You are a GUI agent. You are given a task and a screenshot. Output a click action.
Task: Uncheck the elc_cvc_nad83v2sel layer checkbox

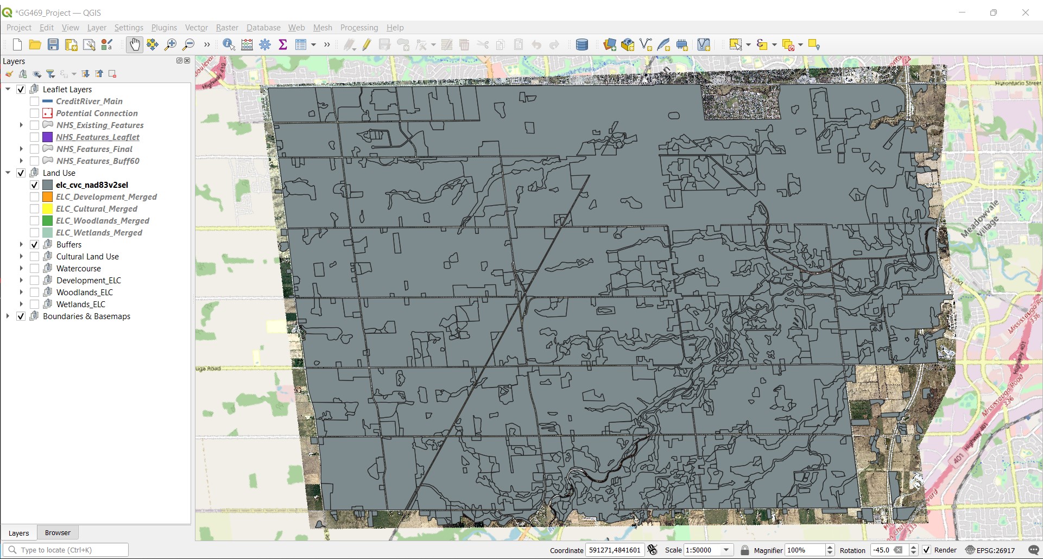pyautogui.click(x=34, y=185)
